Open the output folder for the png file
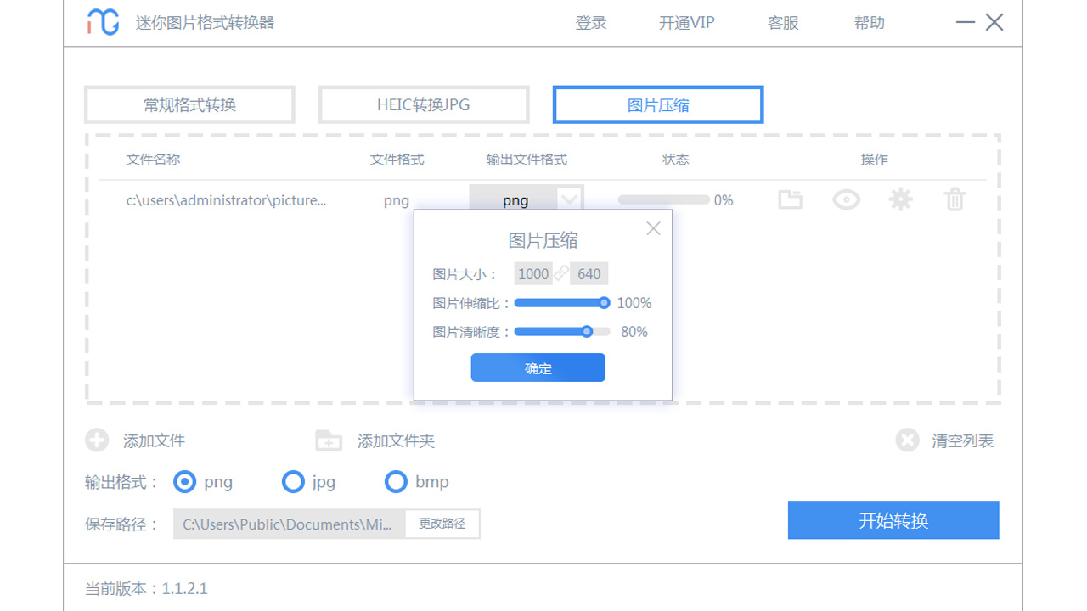 pos(790,199)
